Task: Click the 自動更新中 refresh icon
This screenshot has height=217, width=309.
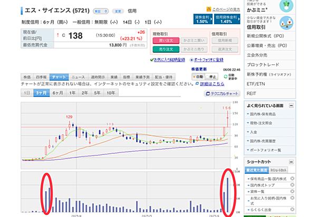Action: [x=226, y=76]
